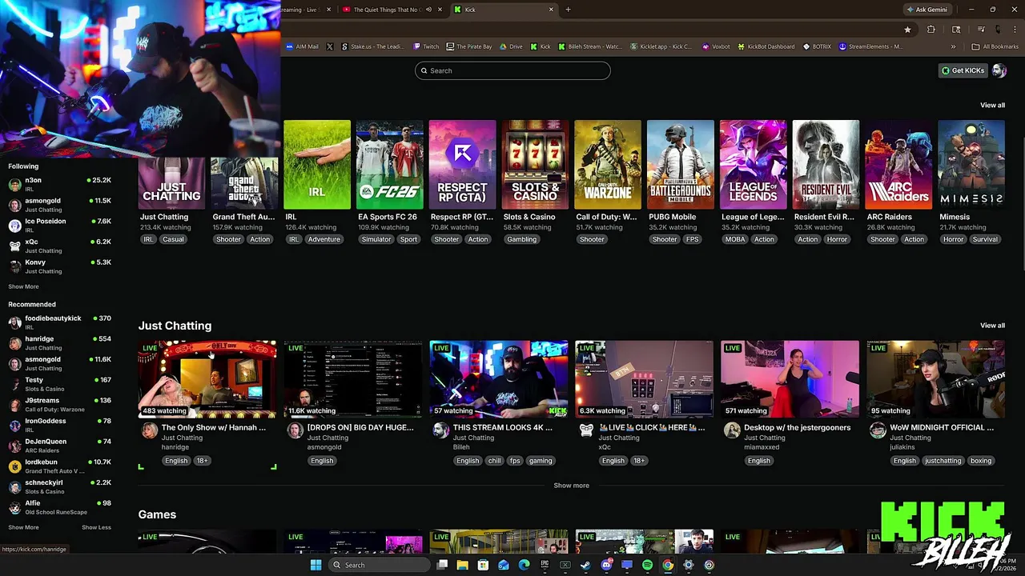1025x576 pixels.
Task: Open asmongold DROPS ON stream thumbnail
Action: pos(353,379)
